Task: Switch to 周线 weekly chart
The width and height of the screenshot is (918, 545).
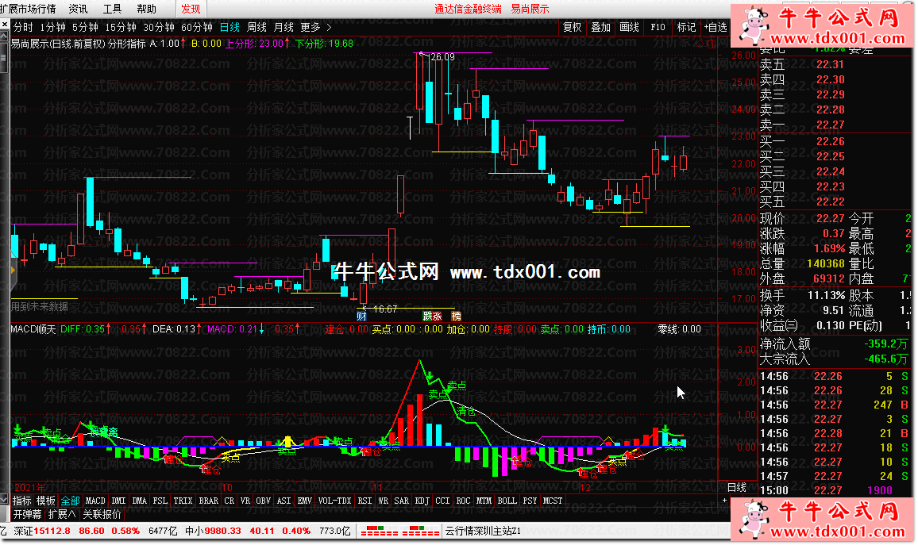Action: [x=256, y=27]
